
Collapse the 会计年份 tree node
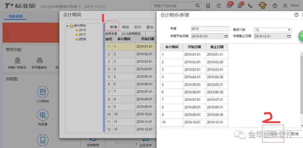[x=67, y=26]
